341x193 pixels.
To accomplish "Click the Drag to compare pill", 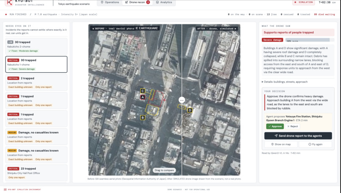I will click(164, 170).
